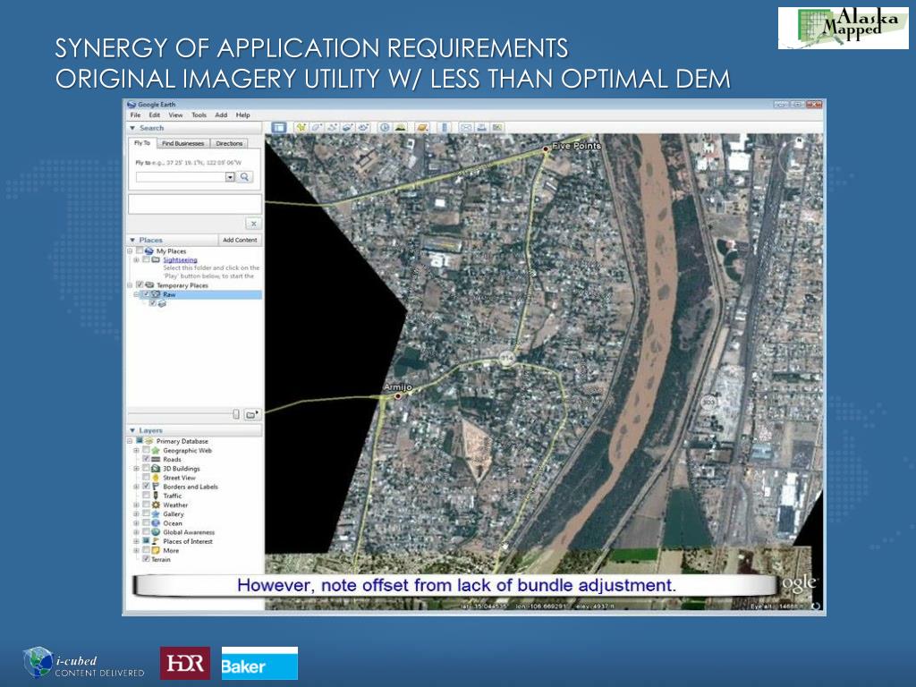916x687 pixels.
Task: Select the Add Path tool
Action: point(333,127)
